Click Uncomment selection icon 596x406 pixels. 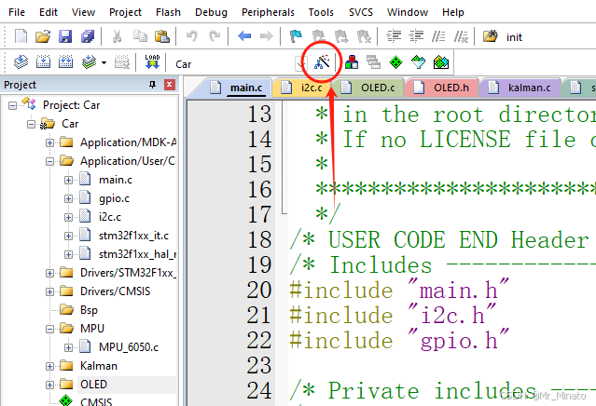461,36
